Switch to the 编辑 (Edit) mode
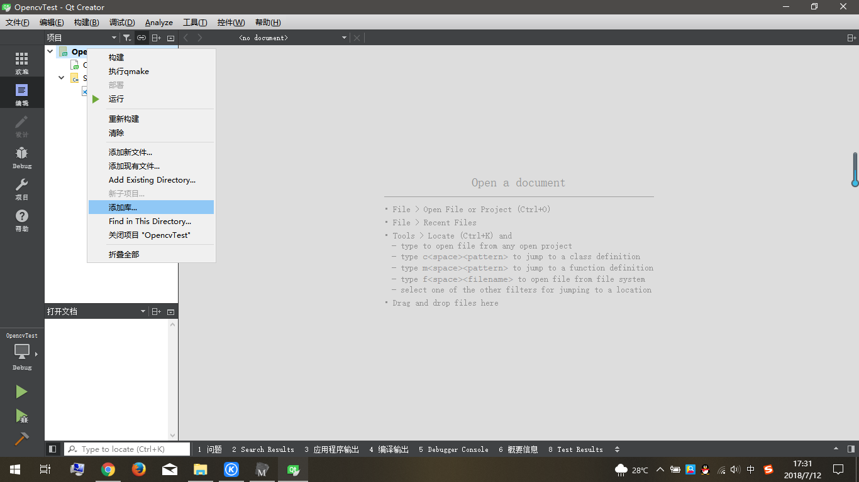859x482 pixels. point(22,94)
